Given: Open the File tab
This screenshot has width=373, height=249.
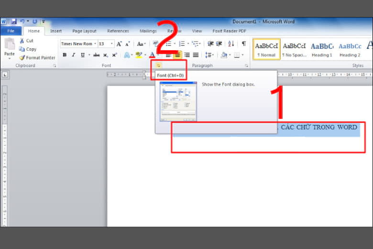Looking at the screenshot, I should [11, 31].
